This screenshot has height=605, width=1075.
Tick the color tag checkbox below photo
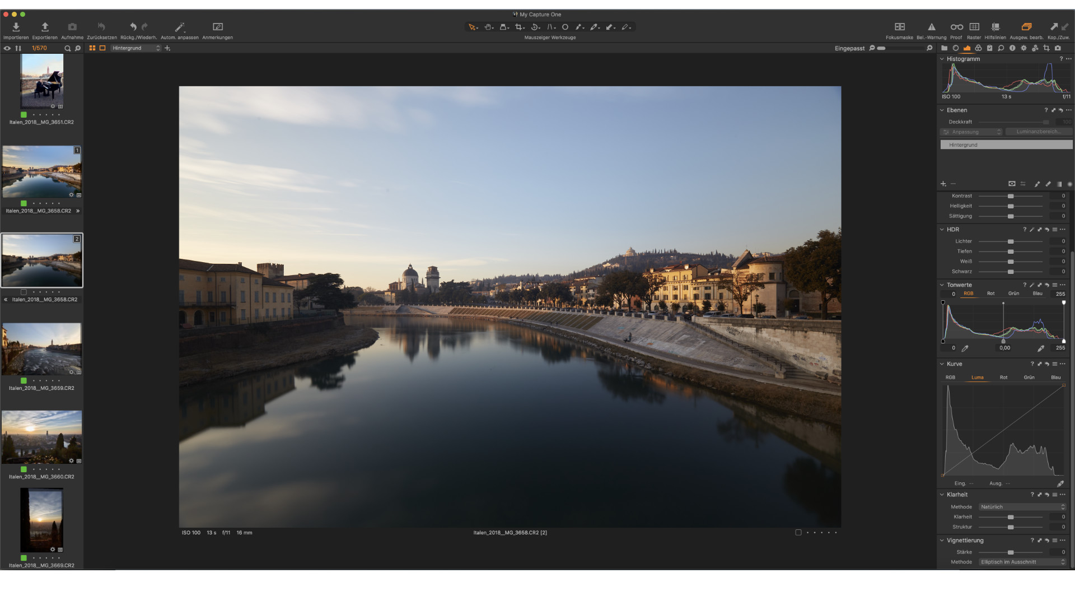coord(798,533)
